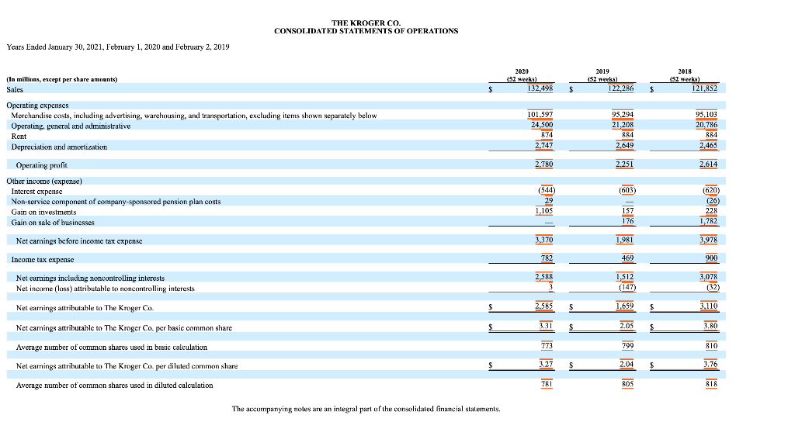The width and height of the screenshot is (795, 429).
Task: Select the 2019 interest expense (603)
Action: click(x=627, y=190)
